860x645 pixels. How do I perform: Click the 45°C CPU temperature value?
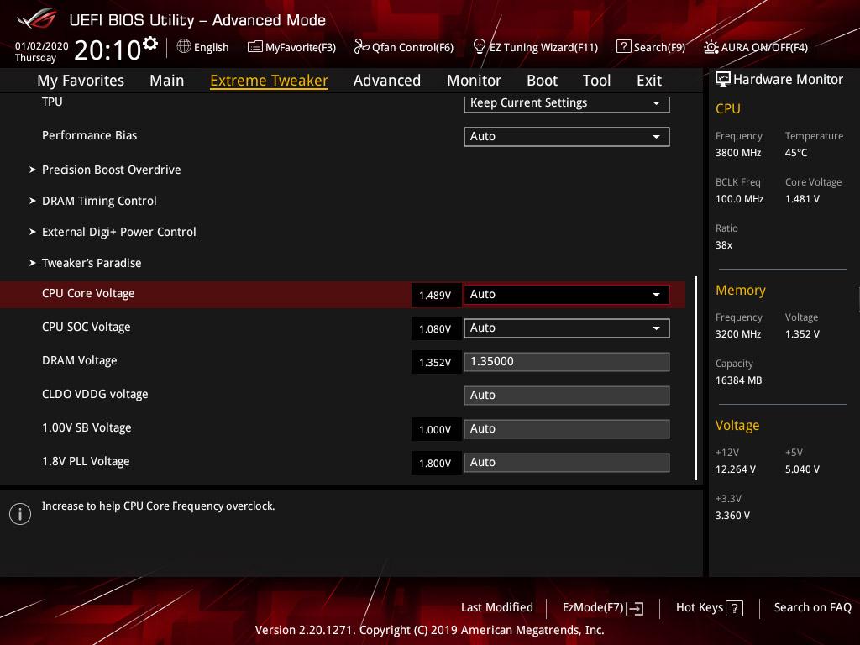796,153
